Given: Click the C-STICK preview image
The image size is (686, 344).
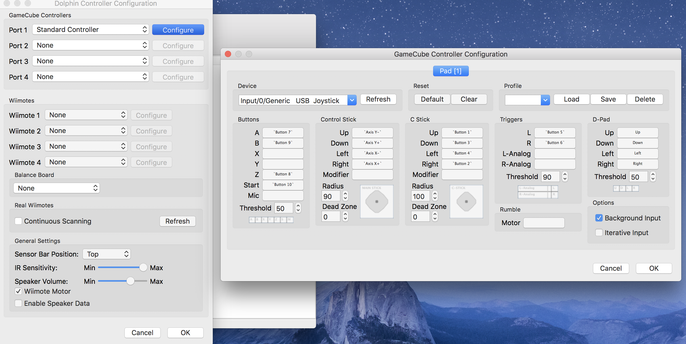Looking at the screenshot, I should click(466, 201).
